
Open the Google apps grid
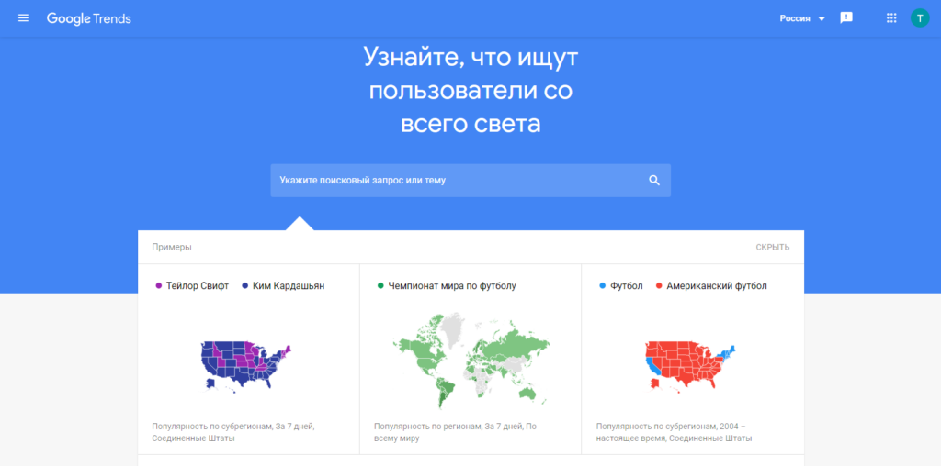[891, 18]
